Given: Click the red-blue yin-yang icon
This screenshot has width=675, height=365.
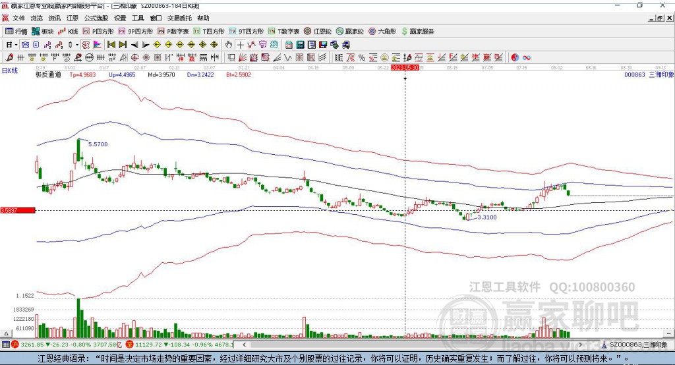Looking at the screenshot, I should click(515, 57).
